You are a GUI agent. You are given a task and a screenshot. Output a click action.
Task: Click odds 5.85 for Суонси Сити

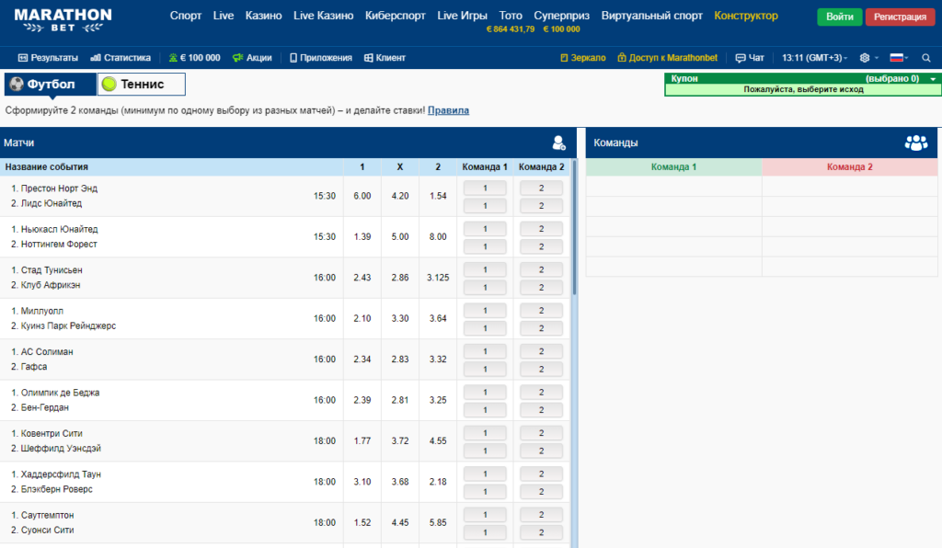438,522
